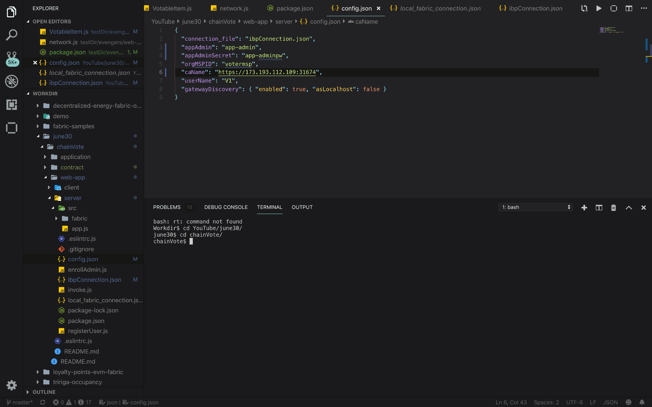This screenshot has height=407, width=652.
Task: Open the caName URL link in editor
Action: coord(267,72)
